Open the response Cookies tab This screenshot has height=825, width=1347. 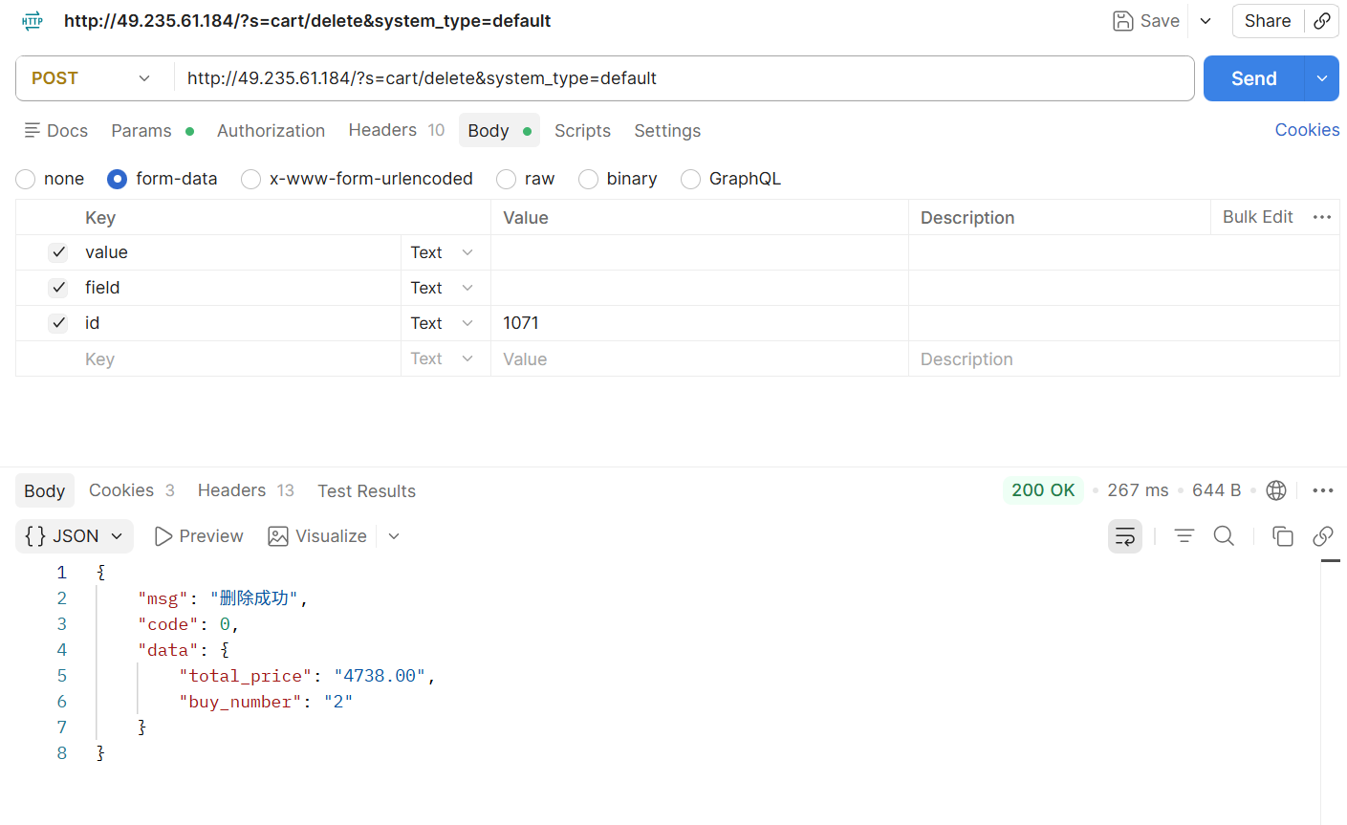[132, 490]
